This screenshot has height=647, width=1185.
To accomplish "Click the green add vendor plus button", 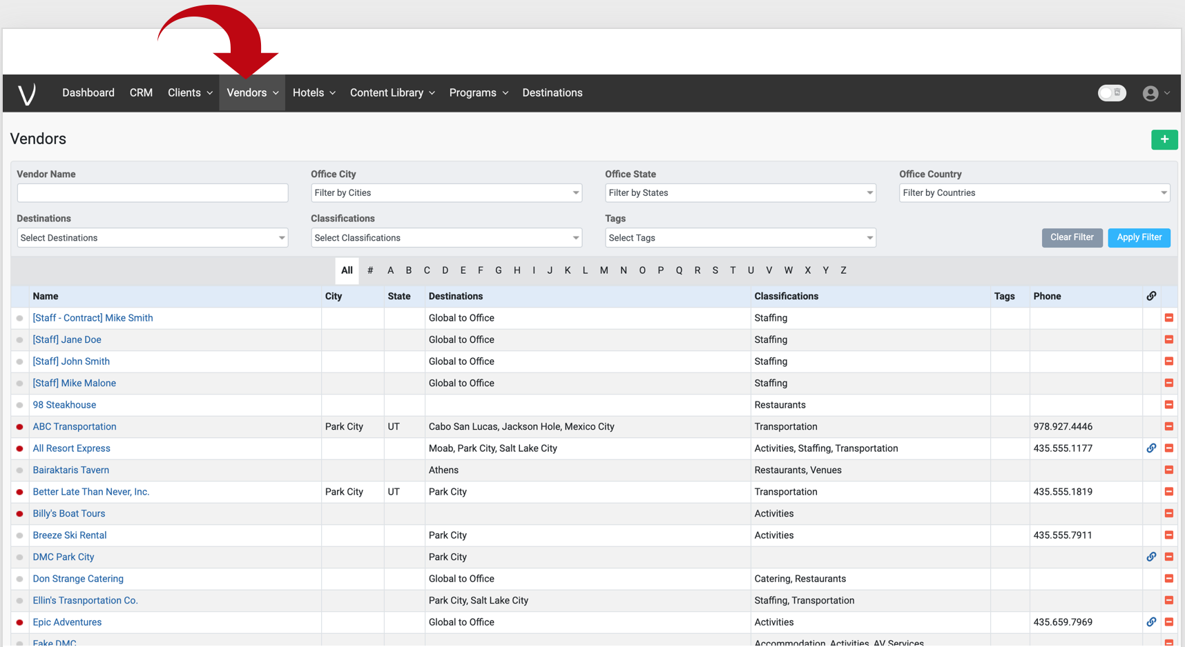I will click(x=1164, y=139).
